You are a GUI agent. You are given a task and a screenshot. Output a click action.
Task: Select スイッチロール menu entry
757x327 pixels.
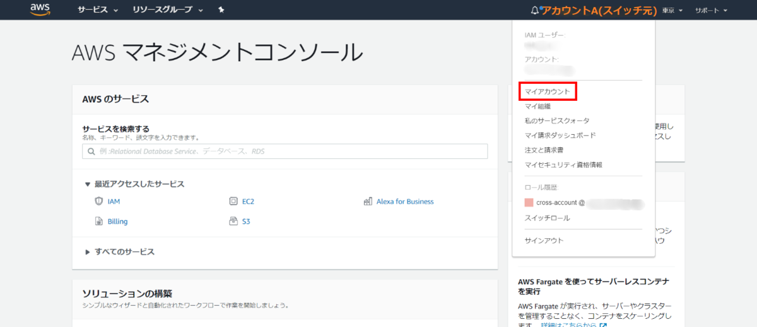pyautogui.click(x=547, y=218)
